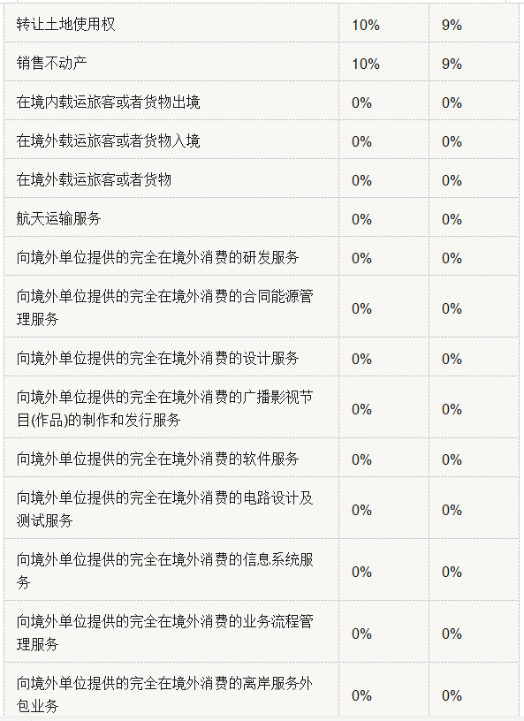Click the 9% value beside 销售不动产
This screenshot has height=721, width=524.
452,64
